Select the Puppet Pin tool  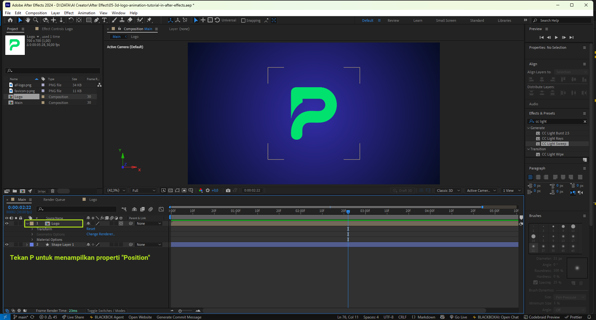149,20
